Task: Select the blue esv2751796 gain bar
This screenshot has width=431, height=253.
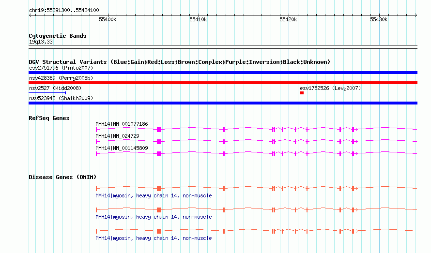Action: [x=223, y=73]
